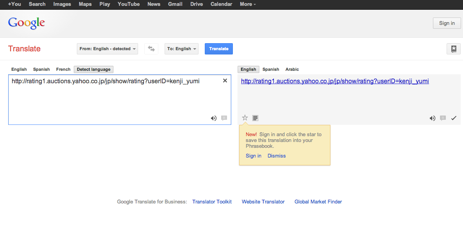Image resolution: width=463 pixels, height=233 pixels.
Task: Open Calendar in the Google bar
Action: click(221, 4)
